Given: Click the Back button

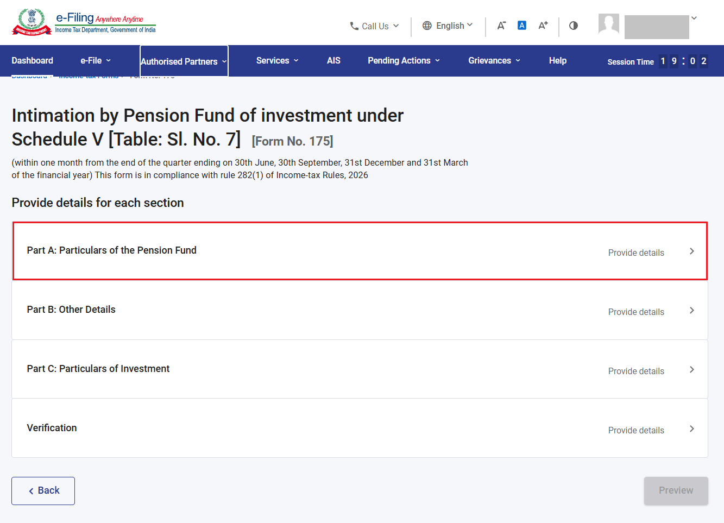Looking at the screenshot, I should (43, 491).
